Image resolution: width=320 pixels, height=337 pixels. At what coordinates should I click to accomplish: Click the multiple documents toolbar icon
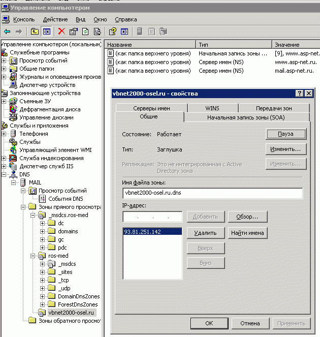(x=163, y=32)
